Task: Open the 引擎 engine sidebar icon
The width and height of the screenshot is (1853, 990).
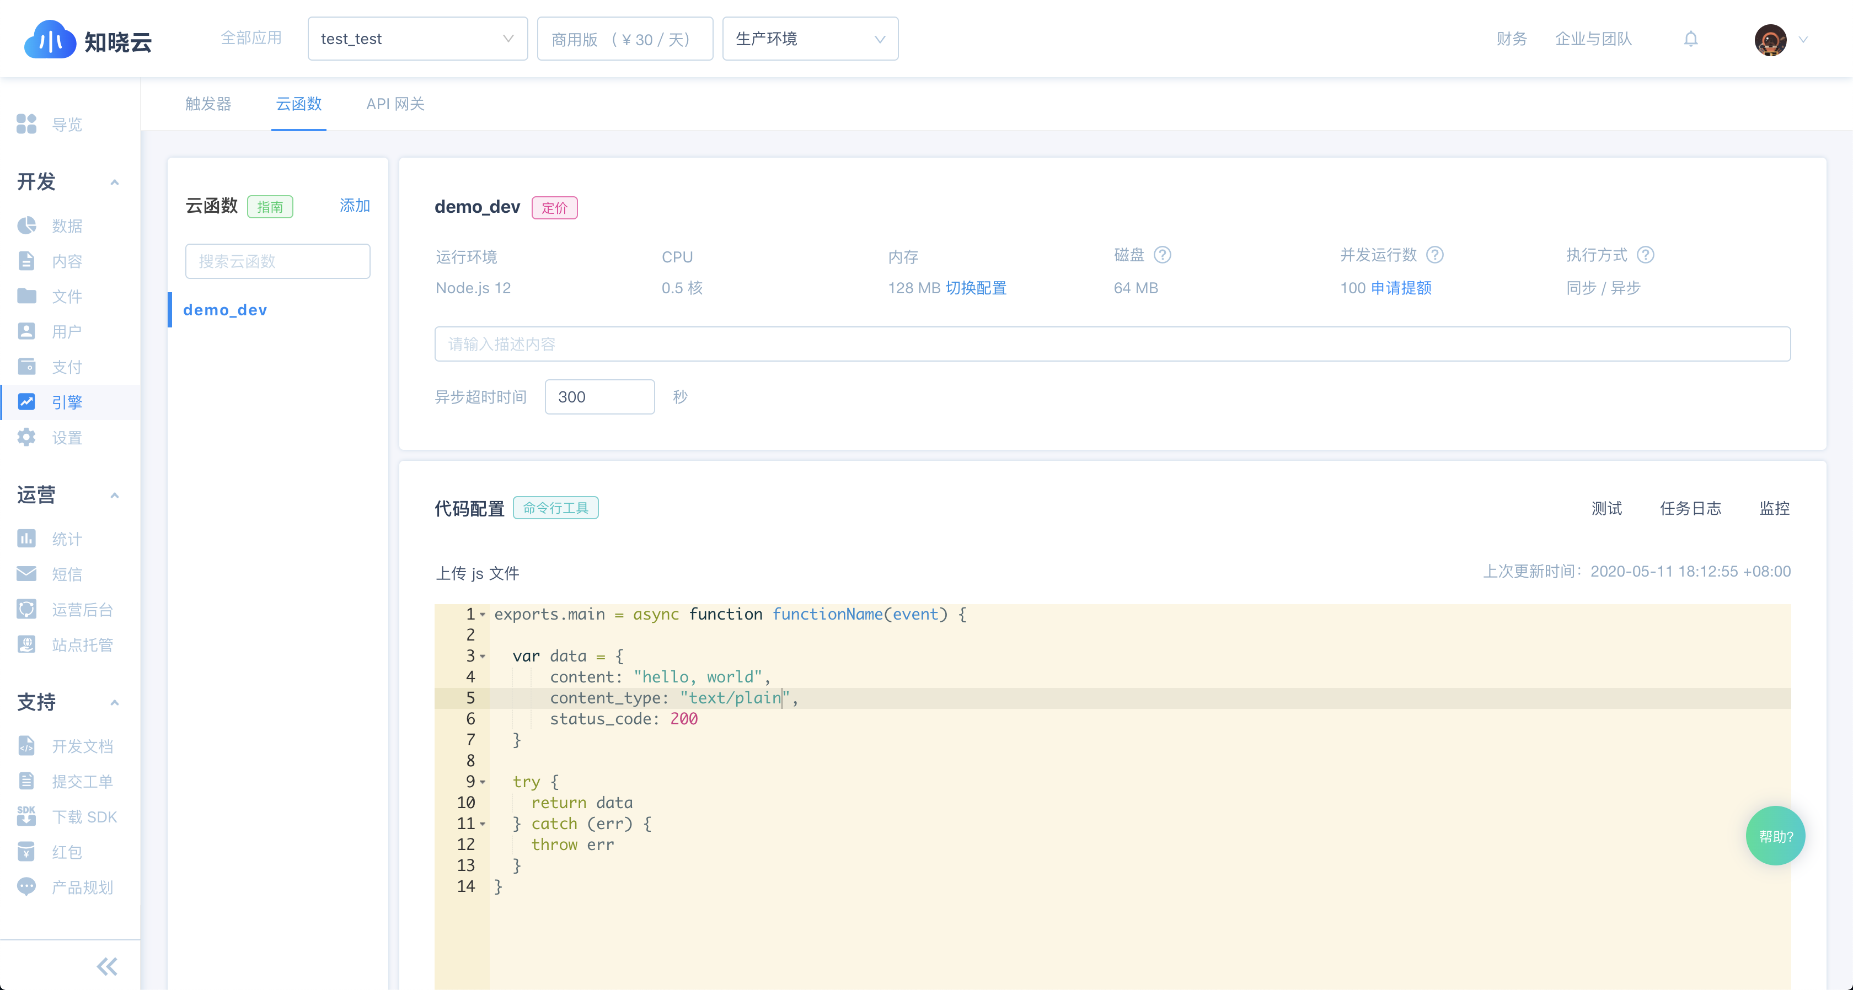Action: pyautogui.click(x=26, y=402)
